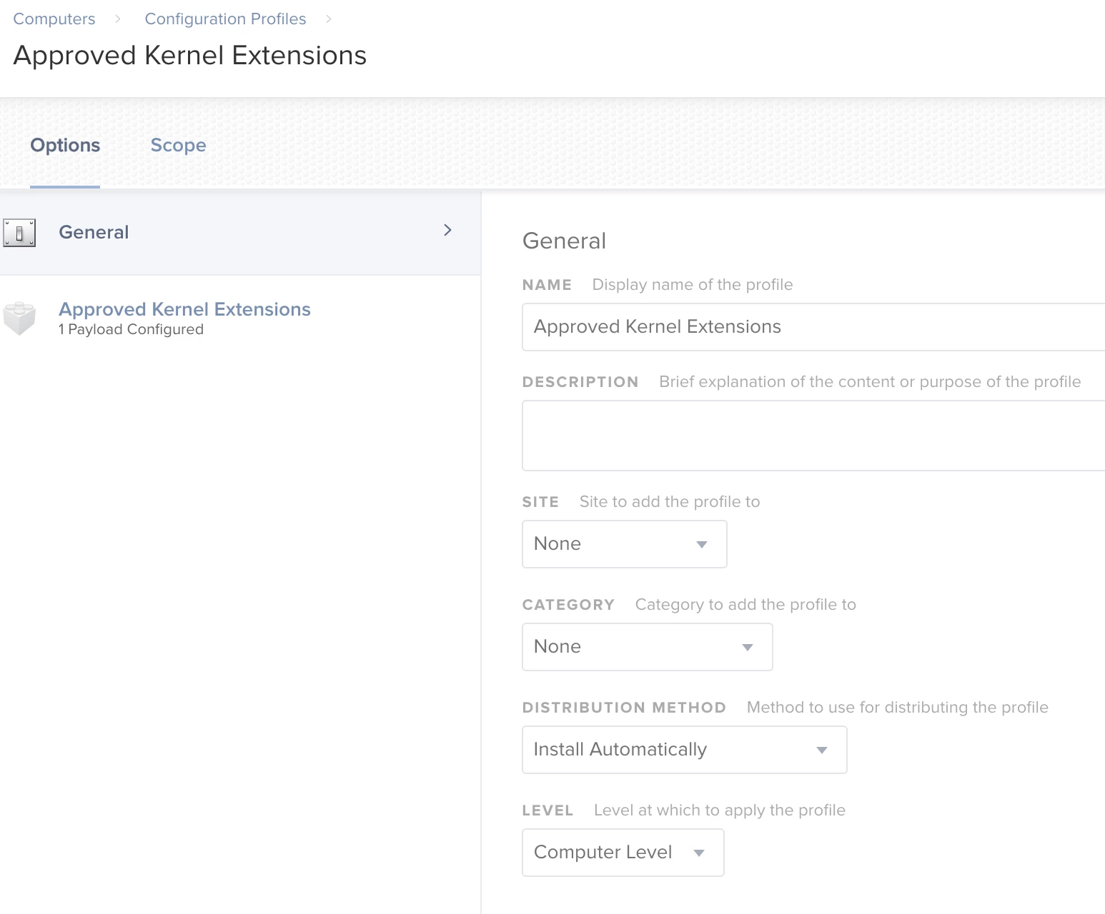The width and height of the screenshot is (1105, 914).
Task: Expand the General section chevron arrow
Action: (x=447, y=230)
